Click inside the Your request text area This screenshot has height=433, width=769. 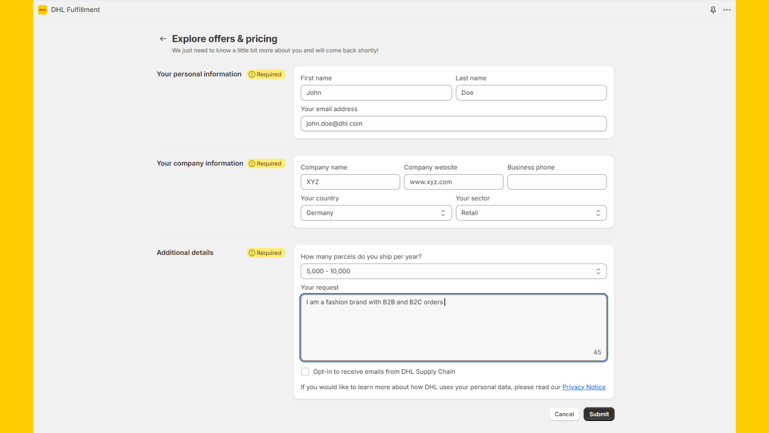pyautogui.click(x=453, y=327)
